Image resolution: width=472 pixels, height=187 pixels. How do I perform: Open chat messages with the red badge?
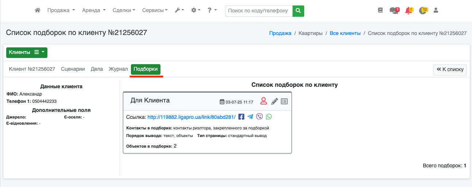394,11
